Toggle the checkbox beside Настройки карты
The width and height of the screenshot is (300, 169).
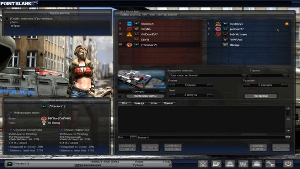click(x=120, y=96)
